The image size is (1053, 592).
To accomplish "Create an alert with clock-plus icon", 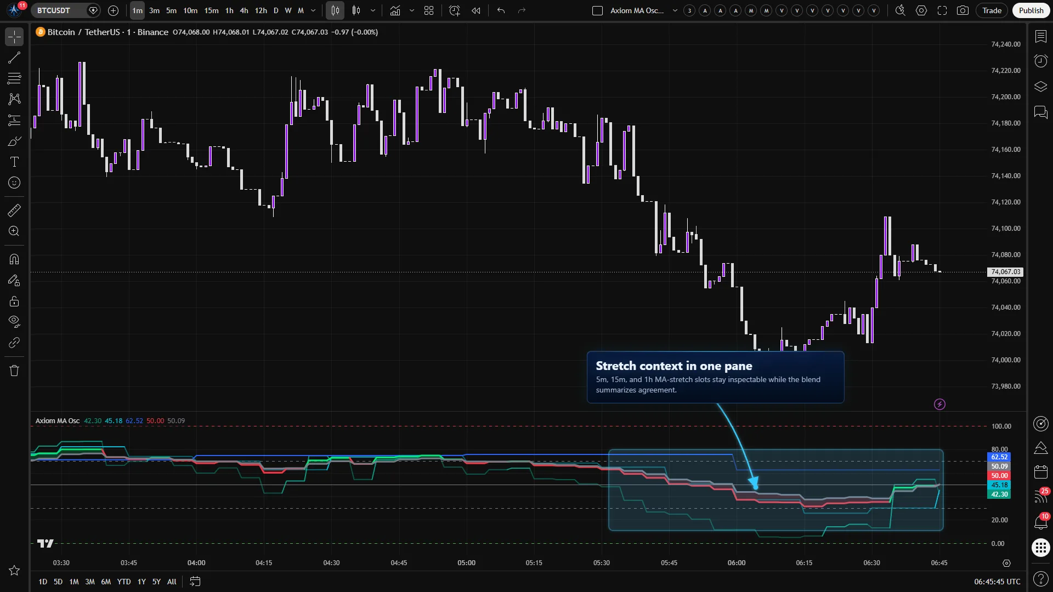I will pyautogui.click(x=454, y=10).
